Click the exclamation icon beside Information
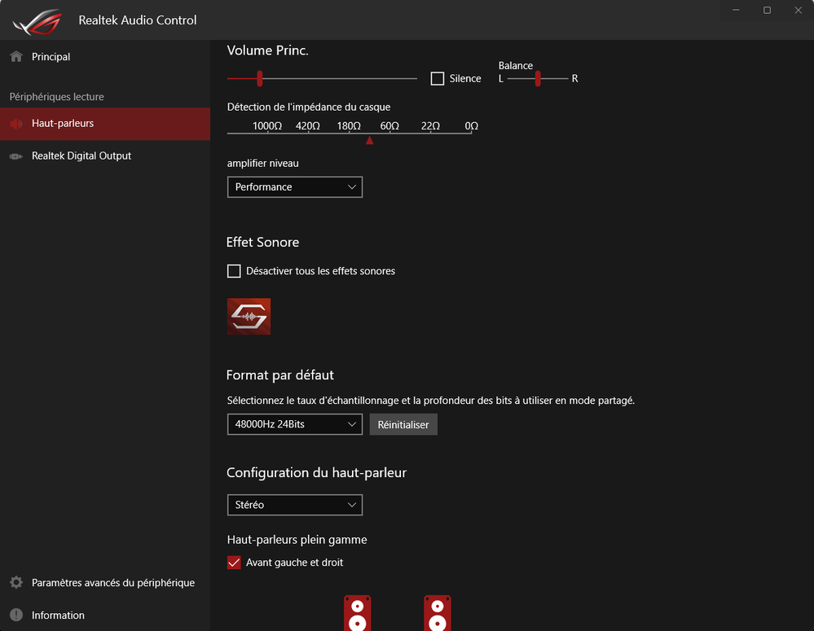This screenshot has height=631, width=814. [16, 615]
